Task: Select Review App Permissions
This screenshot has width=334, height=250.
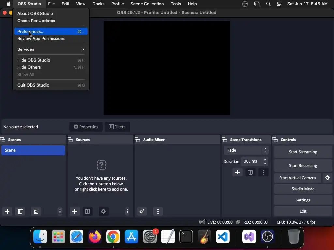Action: click(x=51, y=39)
